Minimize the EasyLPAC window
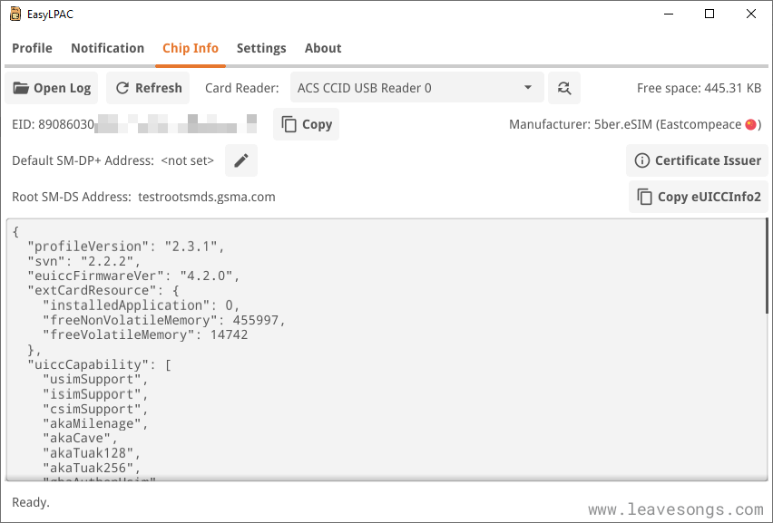The width and height of the screenshot is (773, 523). click(669, 14)
